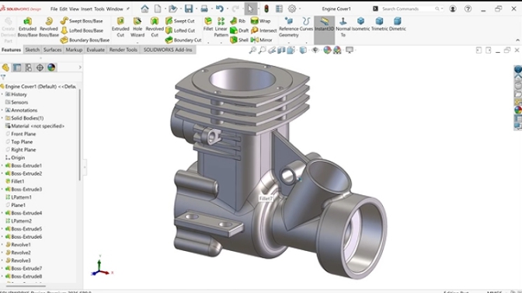This screenshot has width=522, height=293.
Task: Click Edit Appearance color ball in view toolbar
Action: (x=328, y=50)
